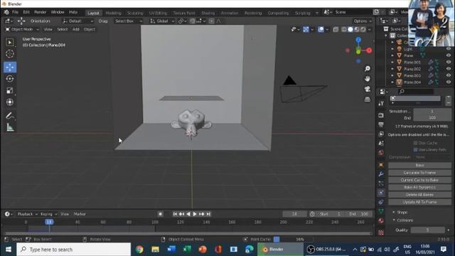Open the Object Data properties tab

(x=381, y=211)
